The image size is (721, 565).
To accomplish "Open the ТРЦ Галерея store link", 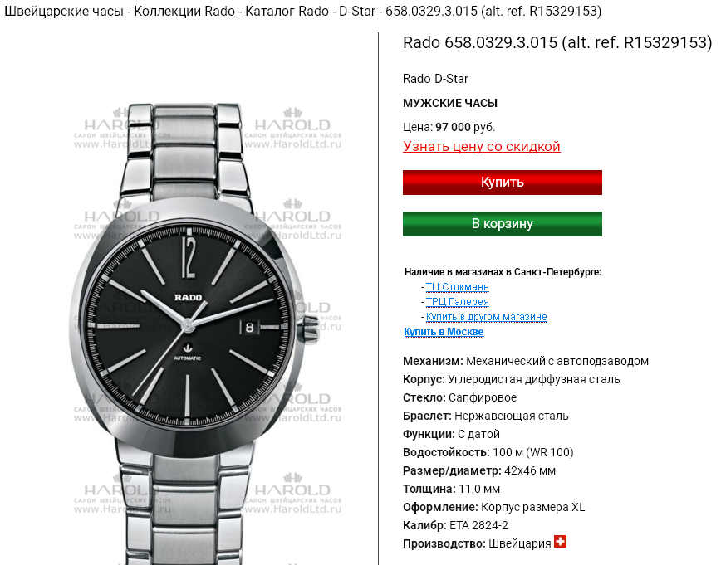I will point(457,302).
